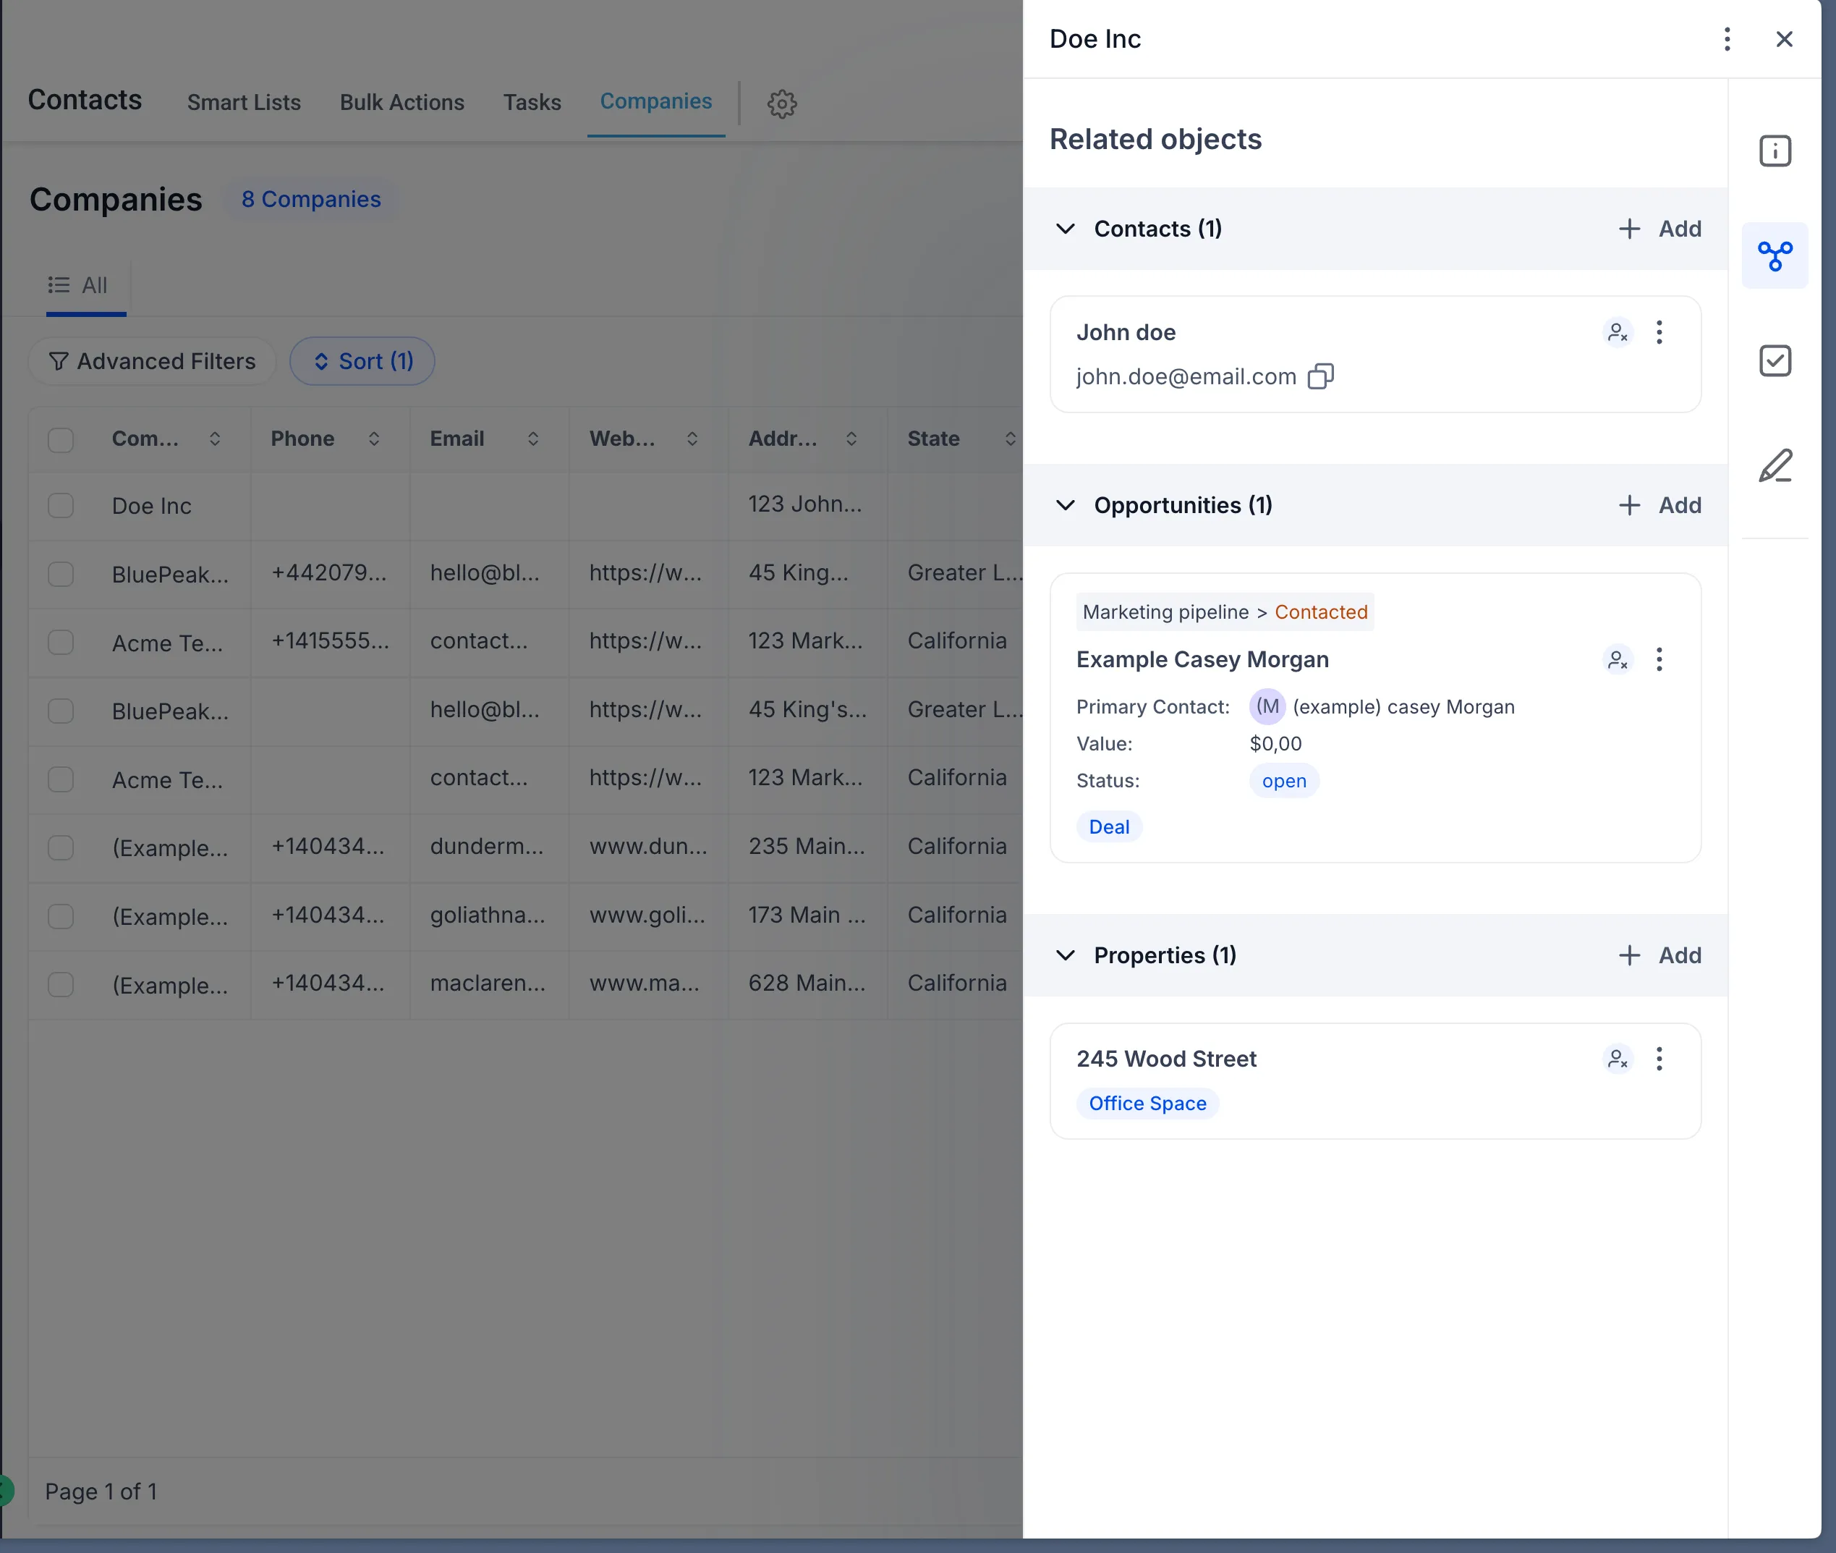Open the tasks panel from the right sidebar
The width and height of the screenshot is (1836, 1553).
[1775, 360]
